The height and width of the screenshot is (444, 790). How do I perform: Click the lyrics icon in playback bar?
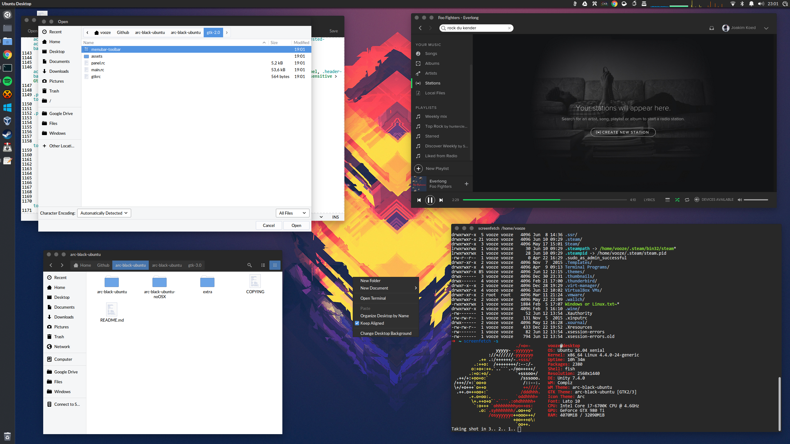(649, 199)
